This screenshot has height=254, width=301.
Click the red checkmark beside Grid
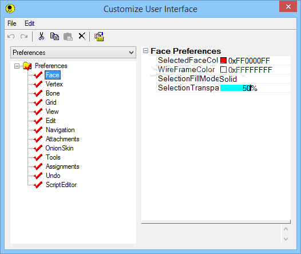point(38,102)
